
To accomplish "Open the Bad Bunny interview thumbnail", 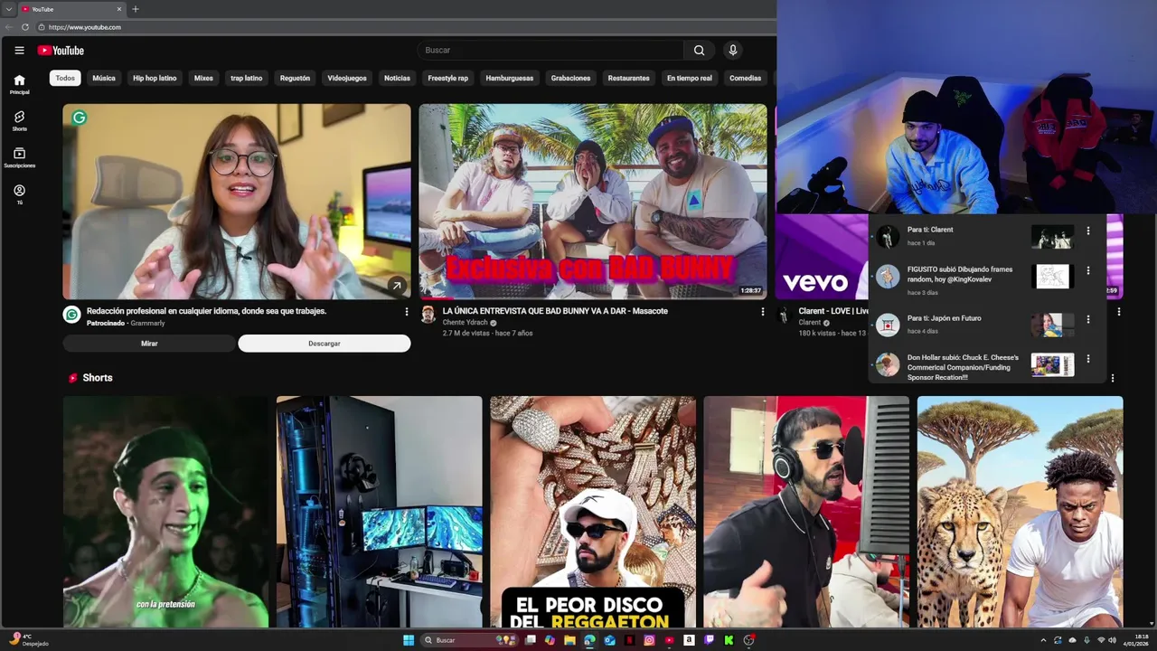I will tap(593, 201).
